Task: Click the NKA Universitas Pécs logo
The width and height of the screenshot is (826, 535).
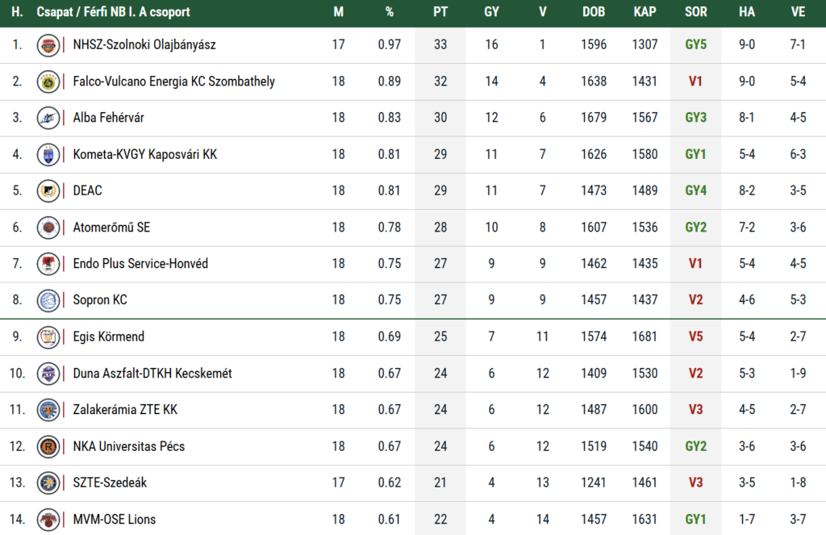Action: click(48, 446)
